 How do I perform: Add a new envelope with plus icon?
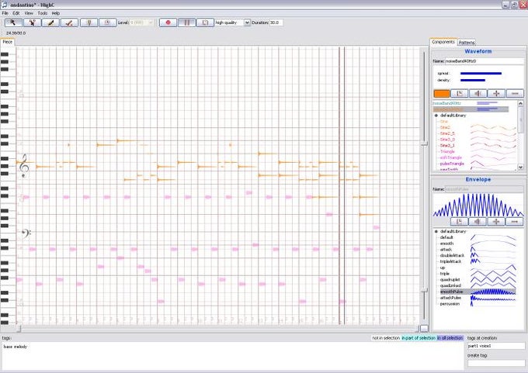[496, 222]
